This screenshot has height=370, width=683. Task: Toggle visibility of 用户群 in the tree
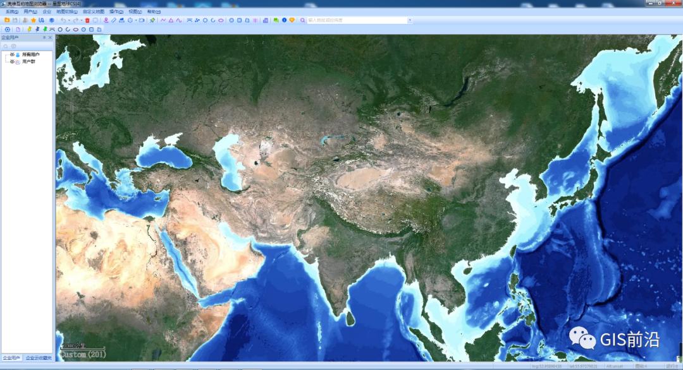pyautogui.click(x=13, y=61)
